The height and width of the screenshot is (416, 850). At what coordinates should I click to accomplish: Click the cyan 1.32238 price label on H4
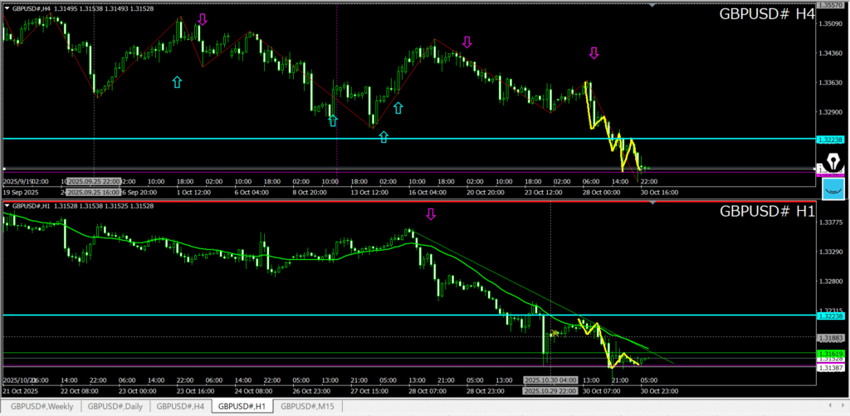[x=830, y=139]
